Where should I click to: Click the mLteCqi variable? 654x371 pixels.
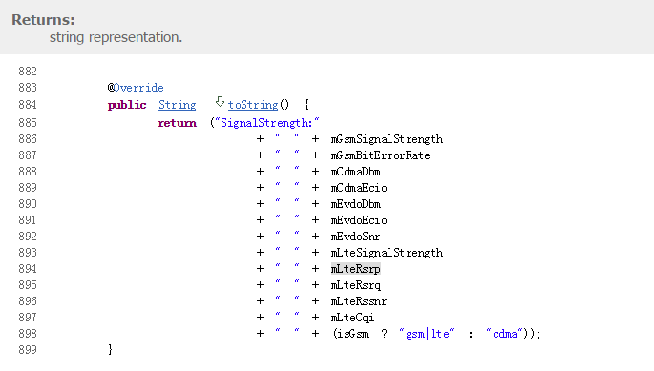352,318
